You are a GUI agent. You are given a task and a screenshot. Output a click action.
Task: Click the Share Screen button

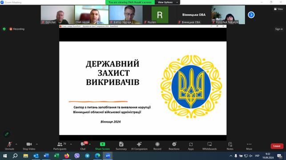click(x=102, y=146)
